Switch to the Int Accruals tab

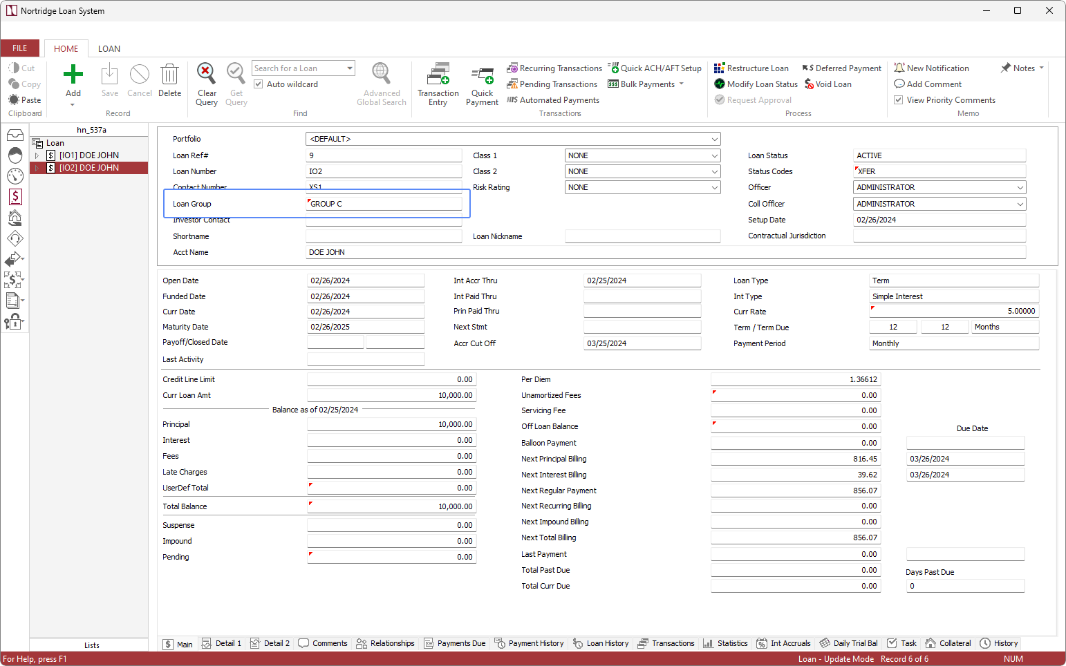coord(783,643)
